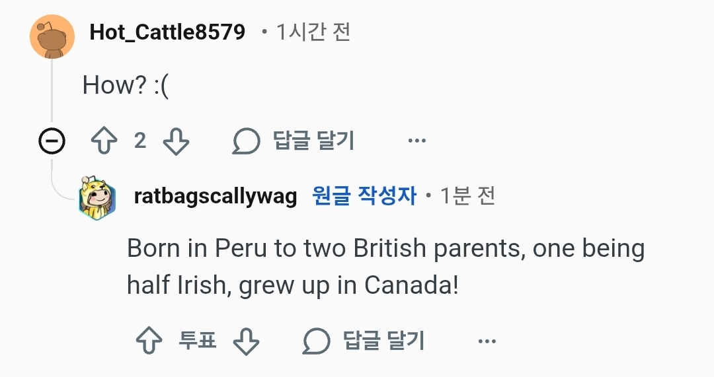714x377 pixels.
Task: Upvote ratbagscallywag's reply
Action: point(149,341)
